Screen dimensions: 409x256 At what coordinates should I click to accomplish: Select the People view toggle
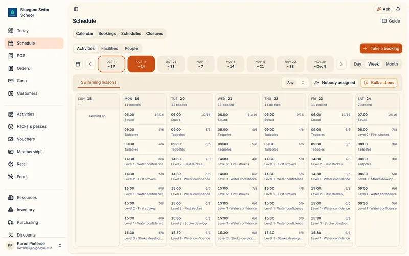pyautogui.click(x=131, y=48)
